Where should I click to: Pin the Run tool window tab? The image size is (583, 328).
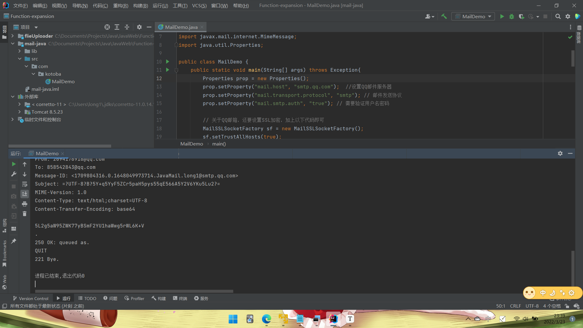[13, 241]
